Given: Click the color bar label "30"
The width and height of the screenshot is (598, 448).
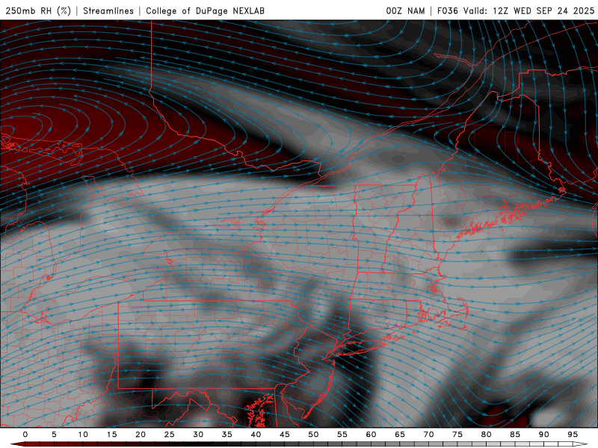Looking at the screenshot, I should 198,435.
